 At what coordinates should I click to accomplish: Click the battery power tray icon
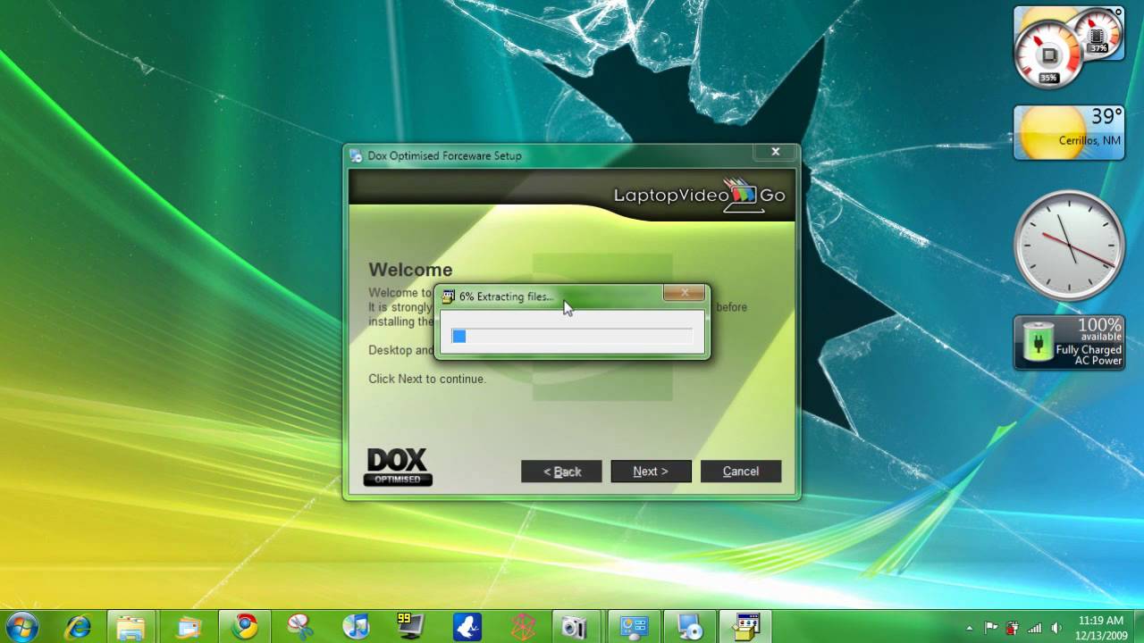pyautogui.click(x=1013, y=628)
